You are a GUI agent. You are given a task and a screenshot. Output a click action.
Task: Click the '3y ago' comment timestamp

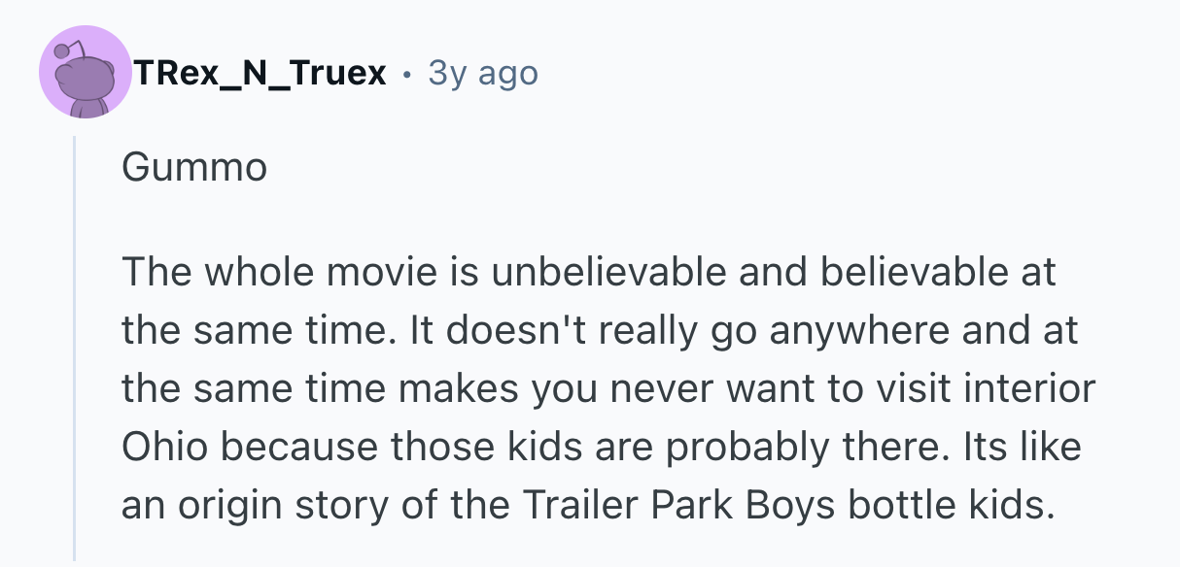[x=483, y=73]
